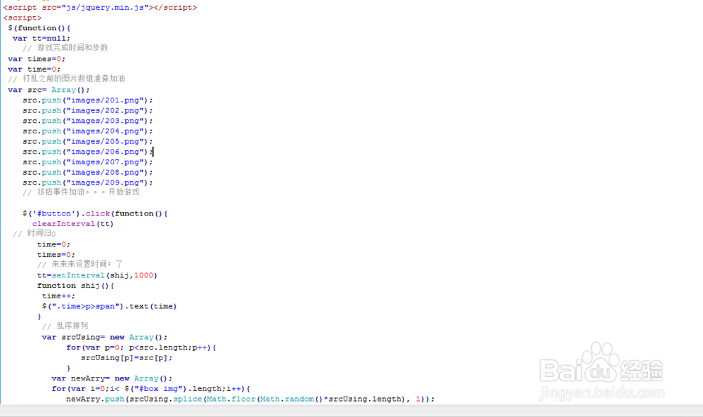The width and height of the screenshot is (703, 417).
Task: Place cursor on var tt=null; line
Action: [x=41, y=39]
